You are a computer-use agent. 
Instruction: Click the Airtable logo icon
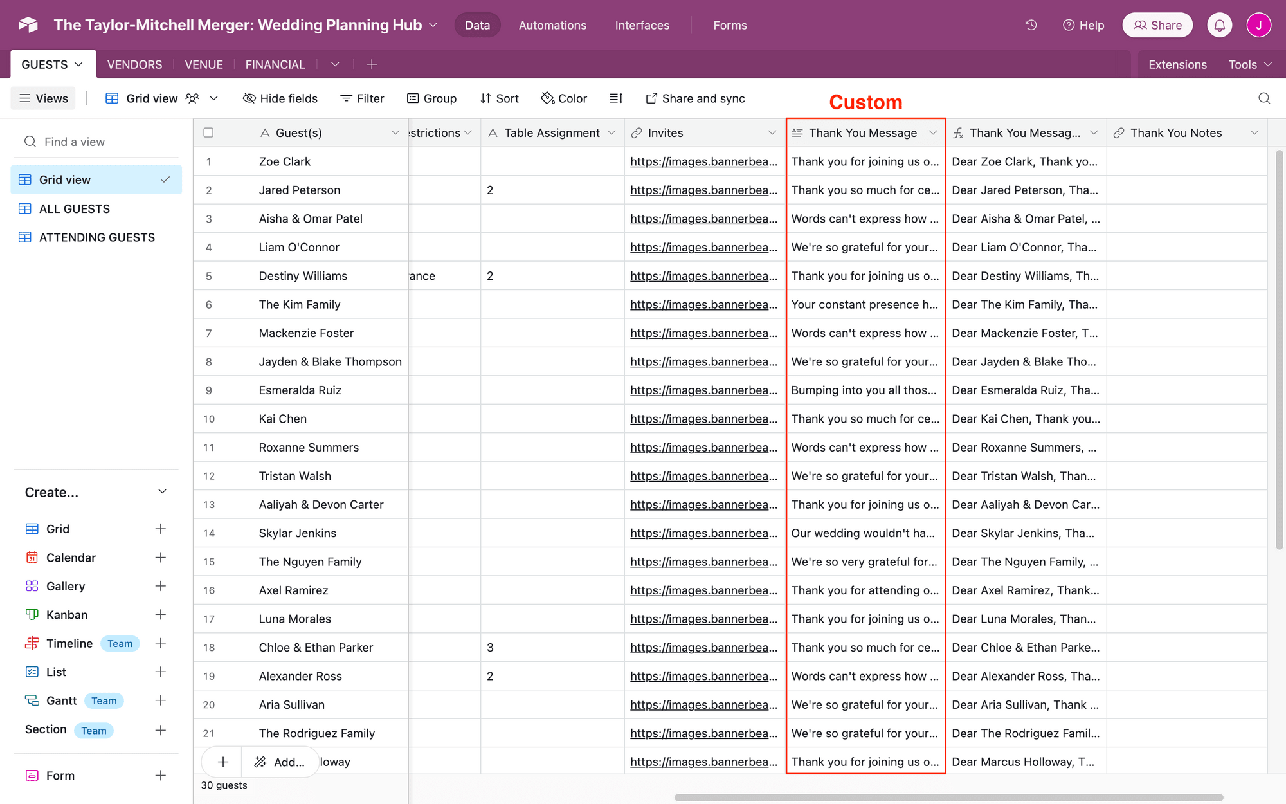click(28, 25)
